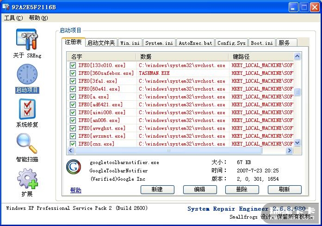
Task: Select the 启动项目 clock icon
Action: pyautogui.click(x=27, y=74)
